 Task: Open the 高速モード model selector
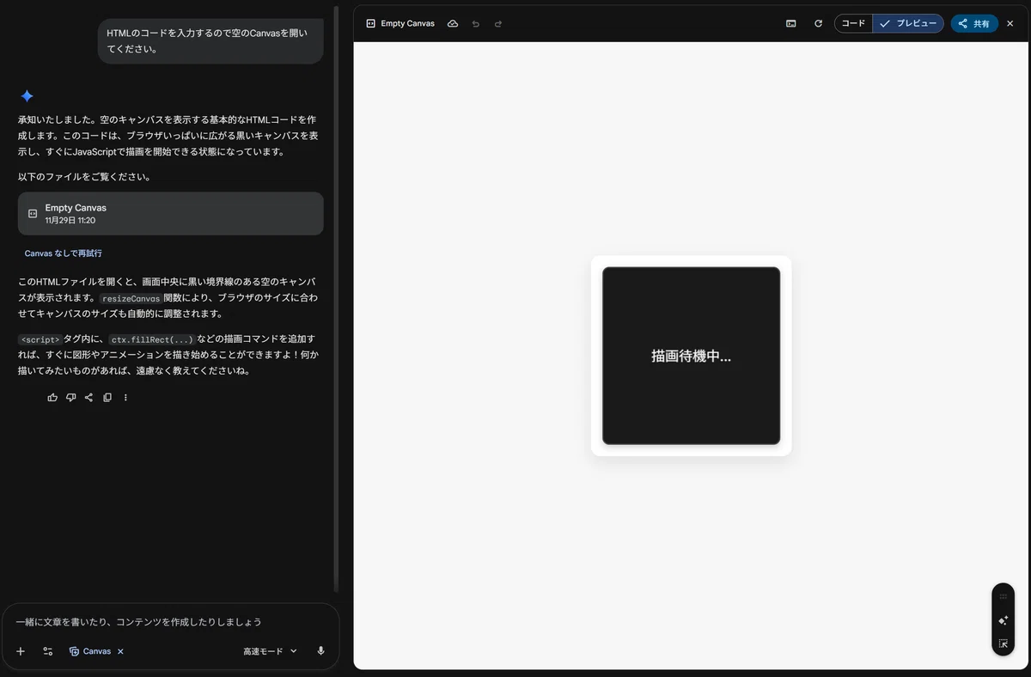coord(270,651)
